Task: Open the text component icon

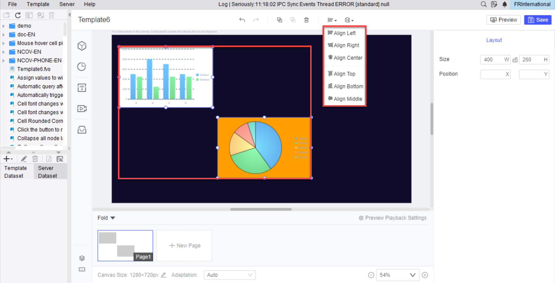Action: pyautogui.click(x=82, y=88)
